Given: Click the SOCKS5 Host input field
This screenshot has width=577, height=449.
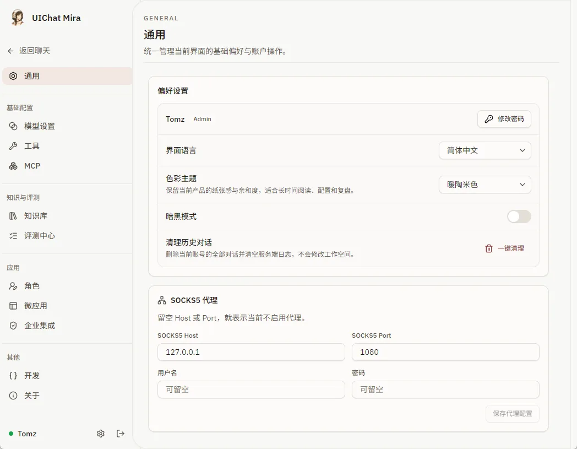Looking at the screenshot, I should click(x=251, y=352).
